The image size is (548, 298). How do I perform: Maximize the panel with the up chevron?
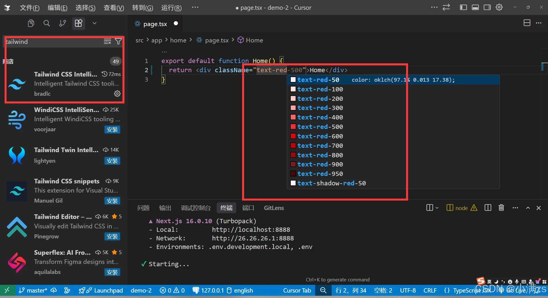(528, 208)
